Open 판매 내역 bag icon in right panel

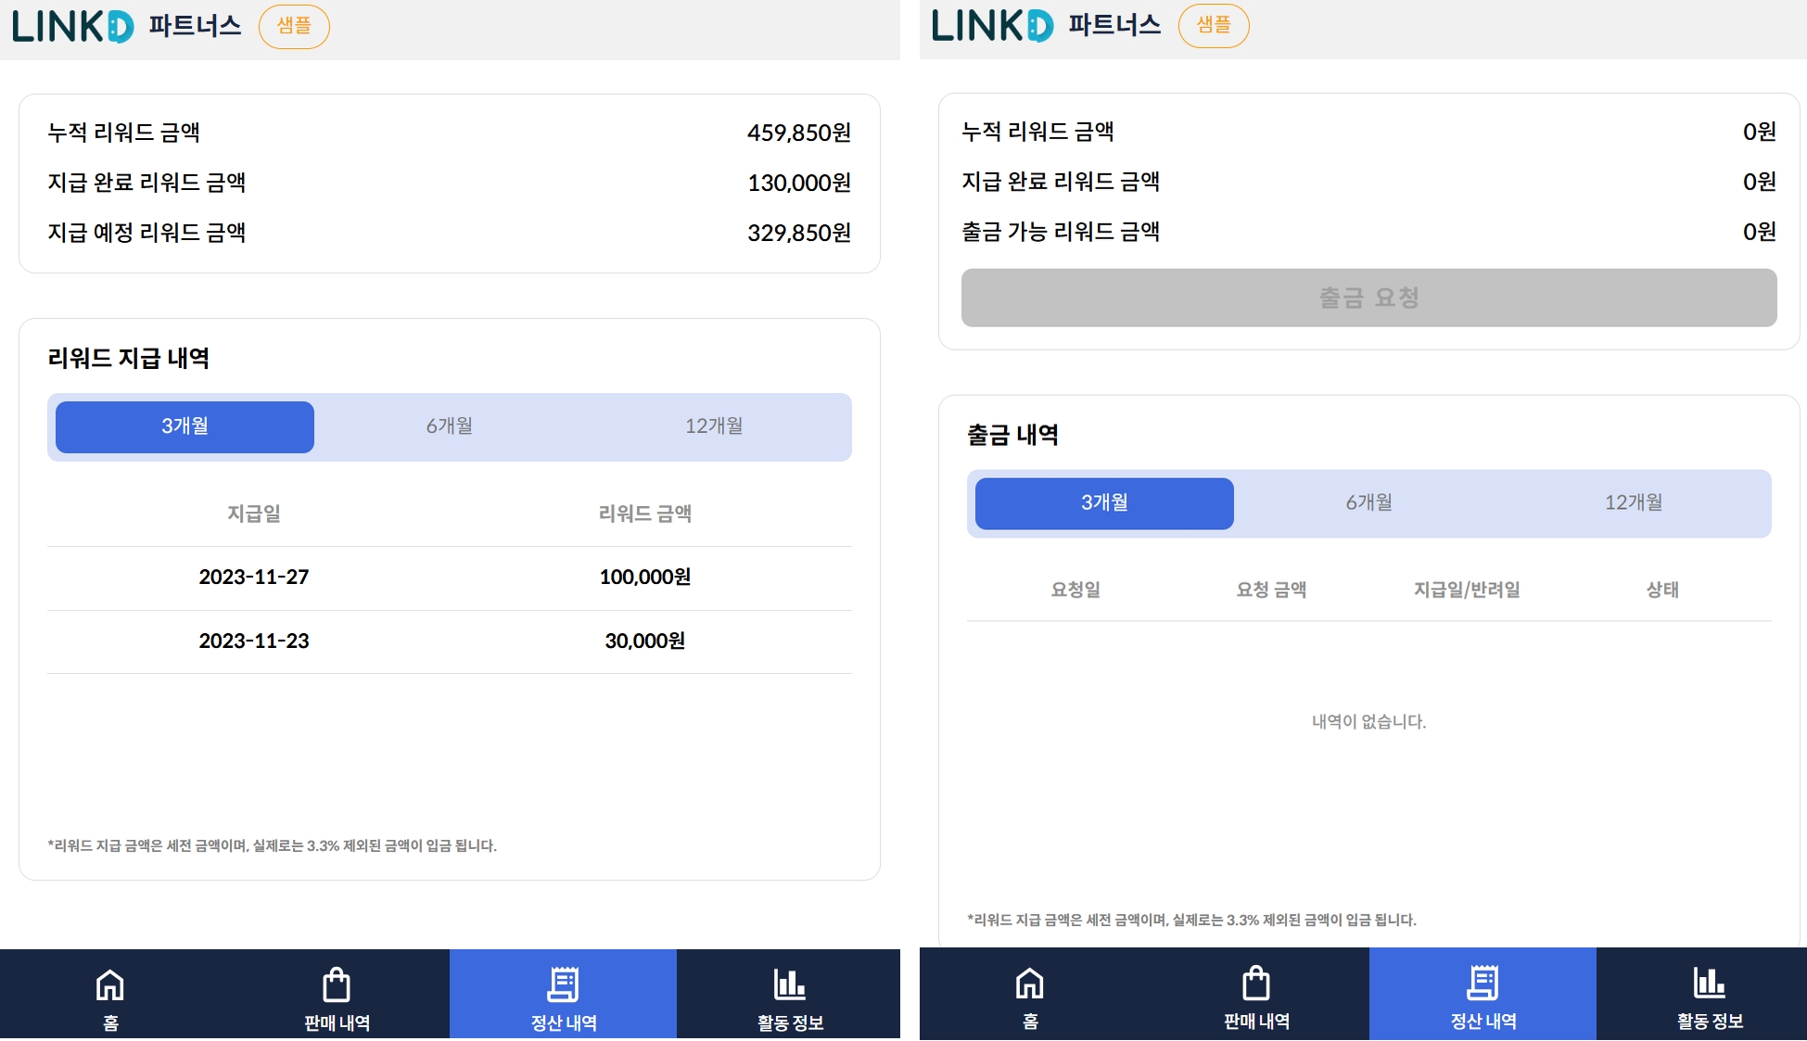tap(1256, 984)
